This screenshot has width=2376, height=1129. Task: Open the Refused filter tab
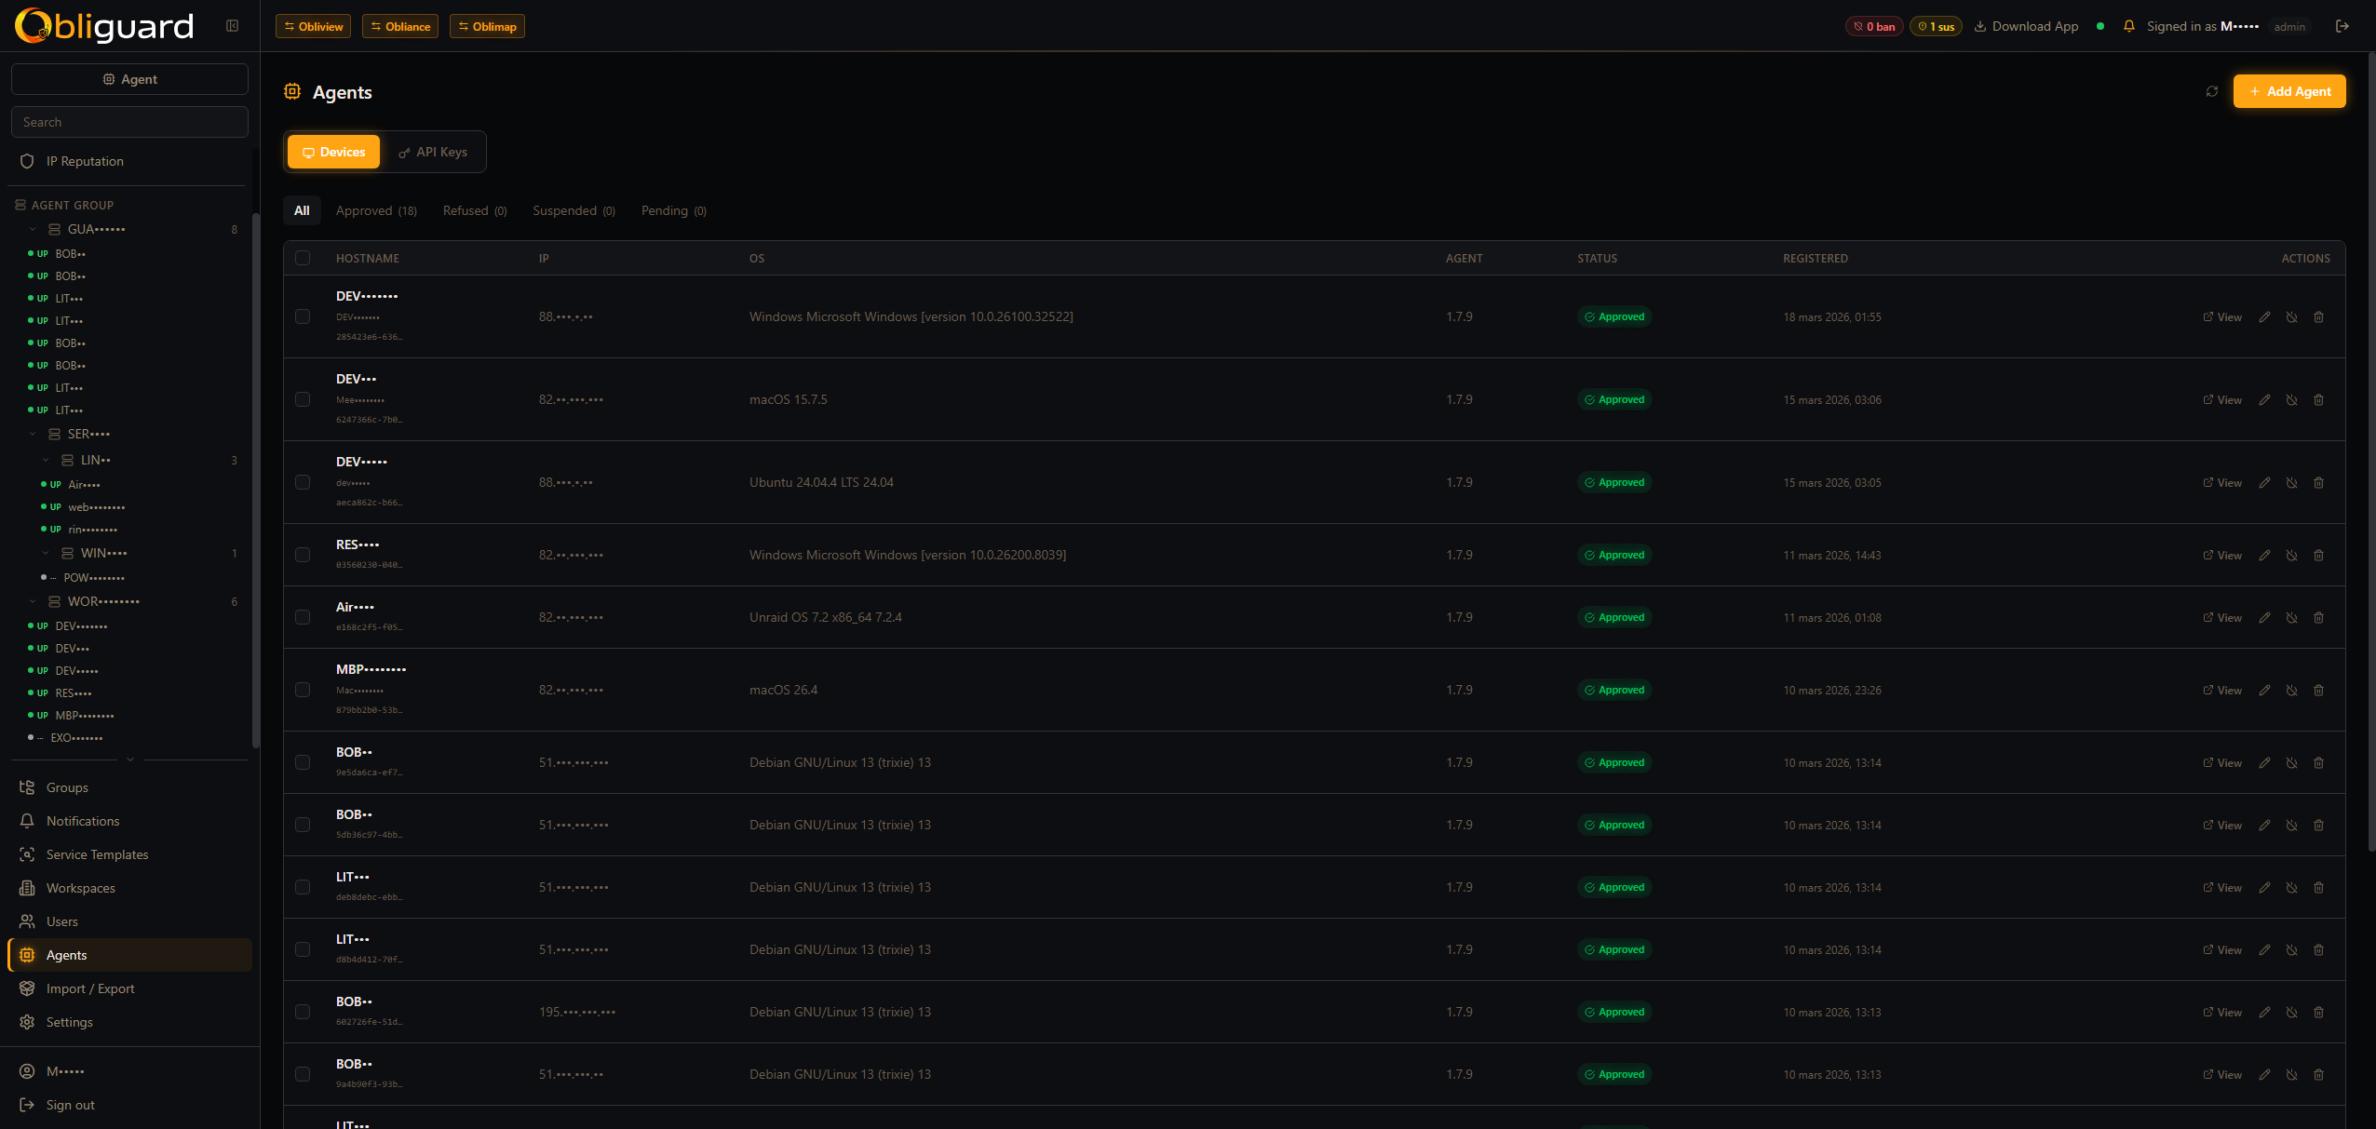coord(474,210)
